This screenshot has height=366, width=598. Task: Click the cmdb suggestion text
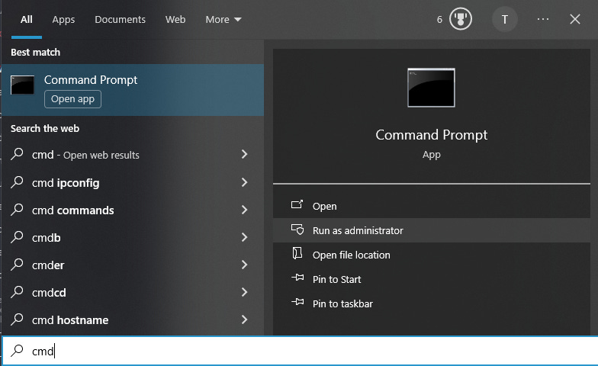coord(46,238)
